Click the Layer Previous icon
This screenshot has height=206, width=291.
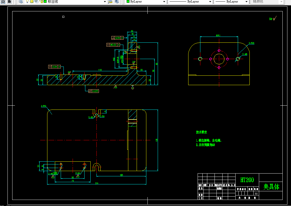click(117, 2)
